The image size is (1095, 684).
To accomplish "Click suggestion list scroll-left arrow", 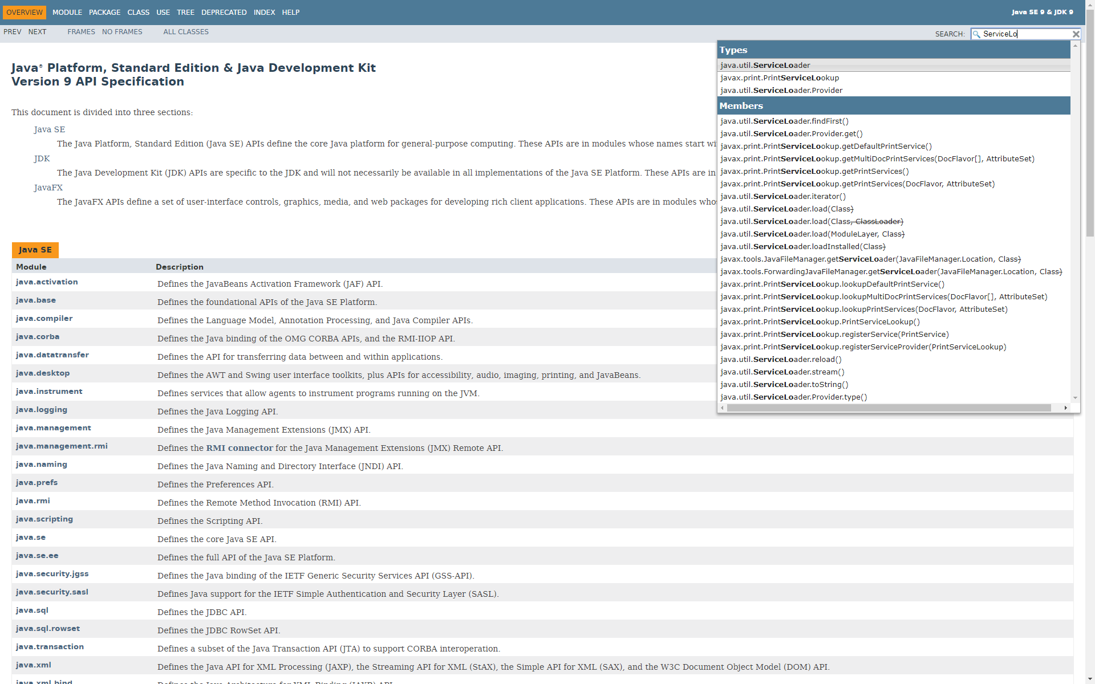I will [722, 408].
